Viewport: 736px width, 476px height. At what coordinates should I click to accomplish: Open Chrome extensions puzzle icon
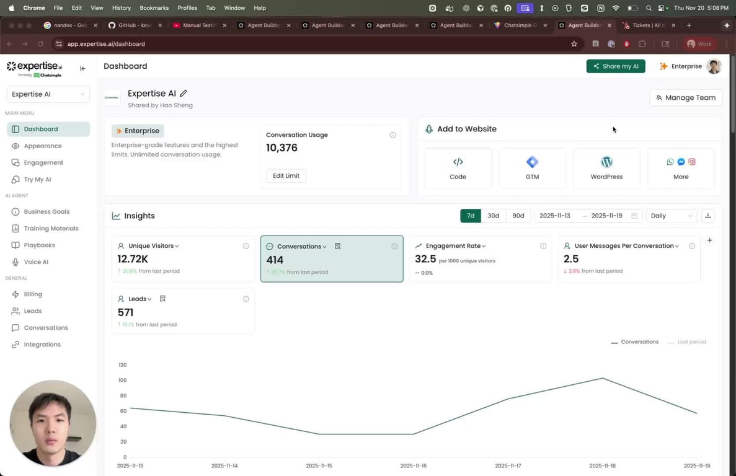(642, 43)
